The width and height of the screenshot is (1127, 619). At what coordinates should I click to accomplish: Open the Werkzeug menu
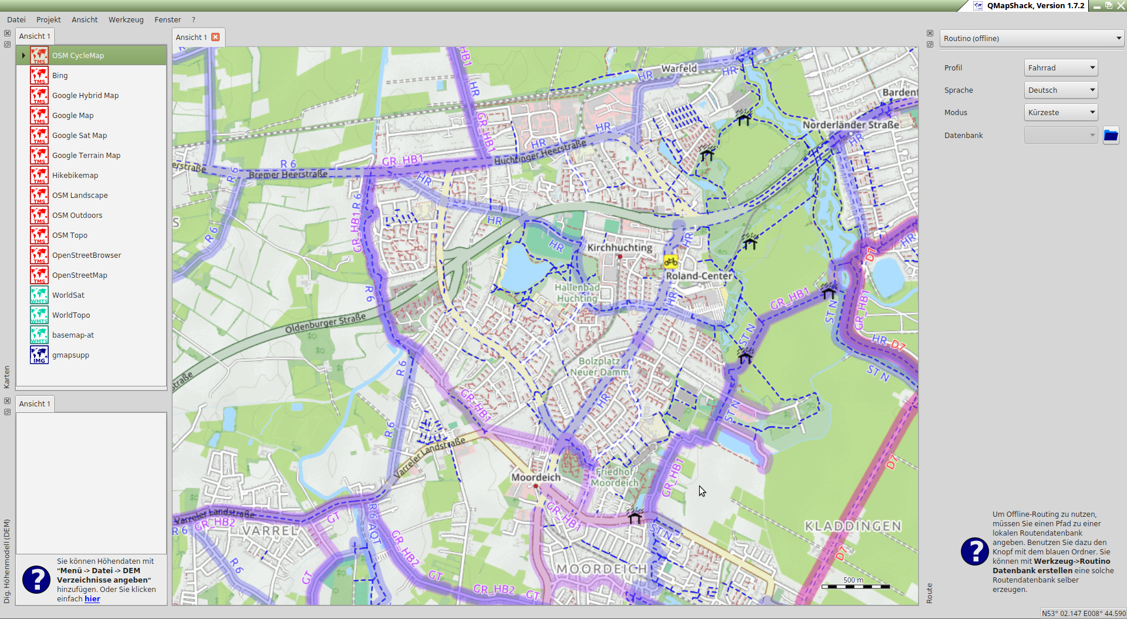pos(126,19)
